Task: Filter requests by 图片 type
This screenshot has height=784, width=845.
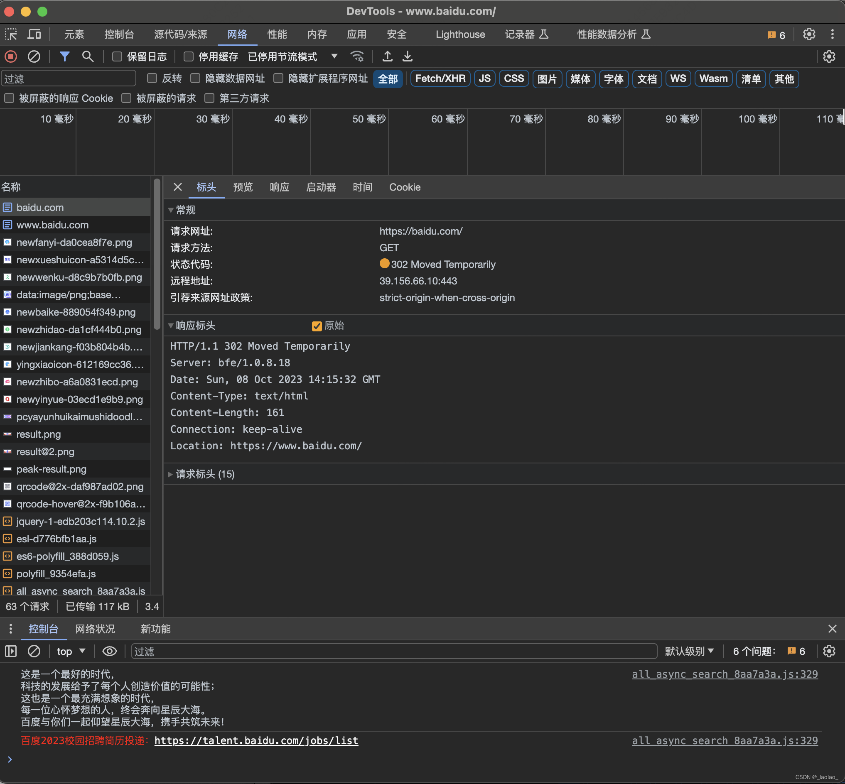Action: point(547,78)
